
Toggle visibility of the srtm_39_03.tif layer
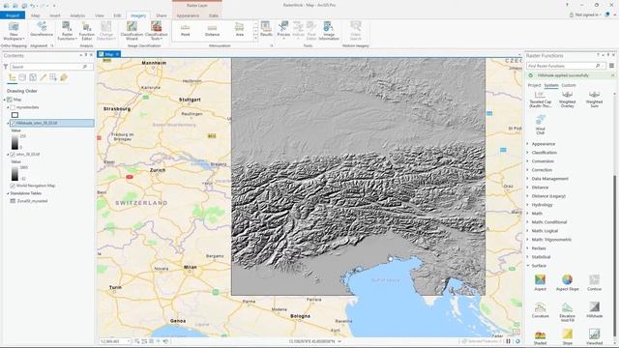[13, 155]
